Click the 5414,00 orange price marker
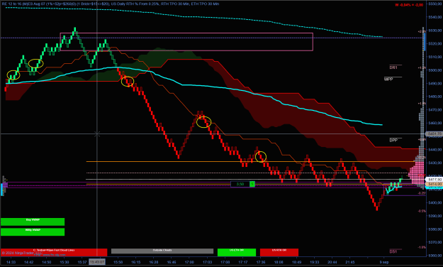Image resolution: width=443 pixels, height=267 pixels. (434, 184)
